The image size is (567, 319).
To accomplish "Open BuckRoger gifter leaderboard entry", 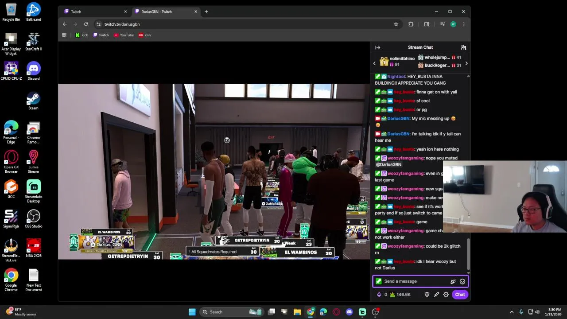I will coord(440,66).
